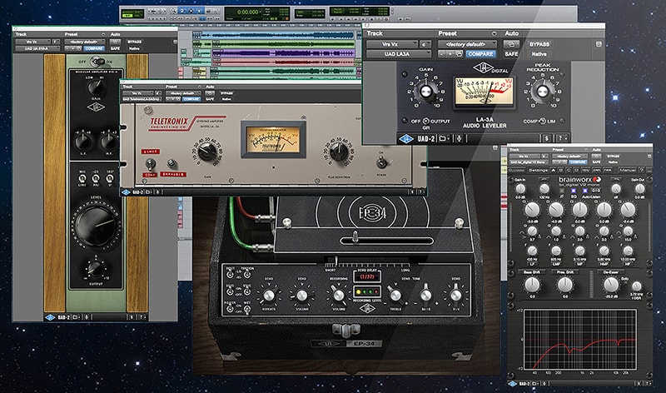Open the UAD LA3A plugin selector dropdown
Image resolution: width=666 pixels, height=393 pixels.
click(399, 54)
